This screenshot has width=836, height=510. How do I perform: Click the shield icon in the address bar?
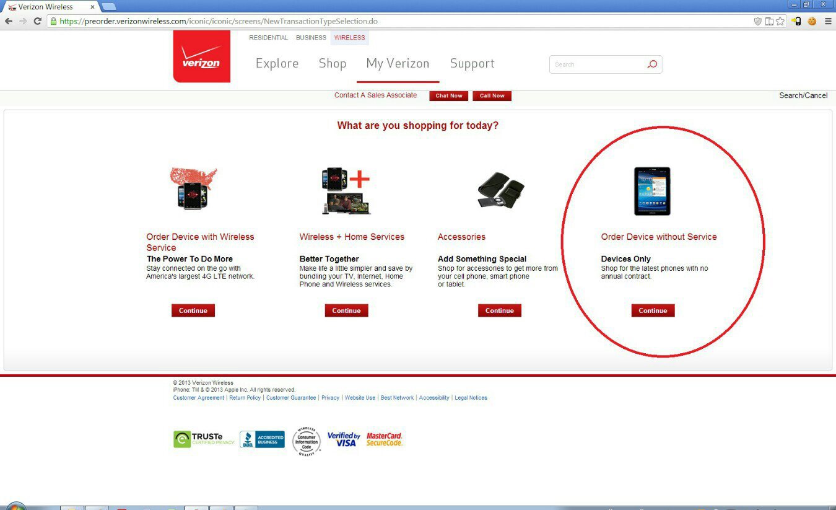point(758,21)
